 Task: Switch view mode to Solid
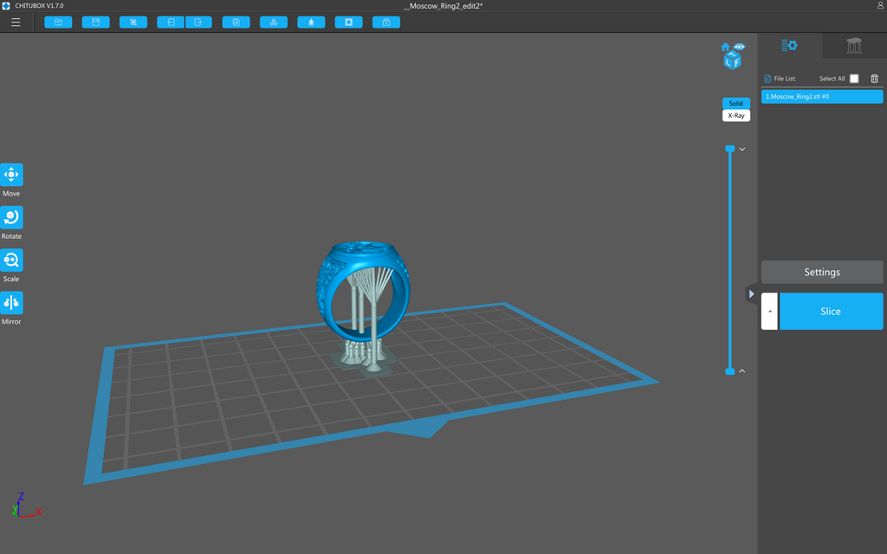736,104
